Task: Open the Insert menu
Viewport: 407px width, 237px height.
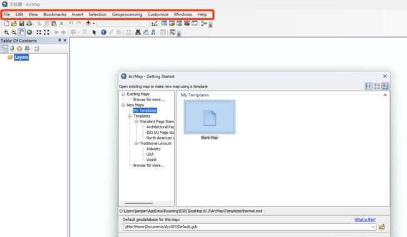Action: click(78, 14)
